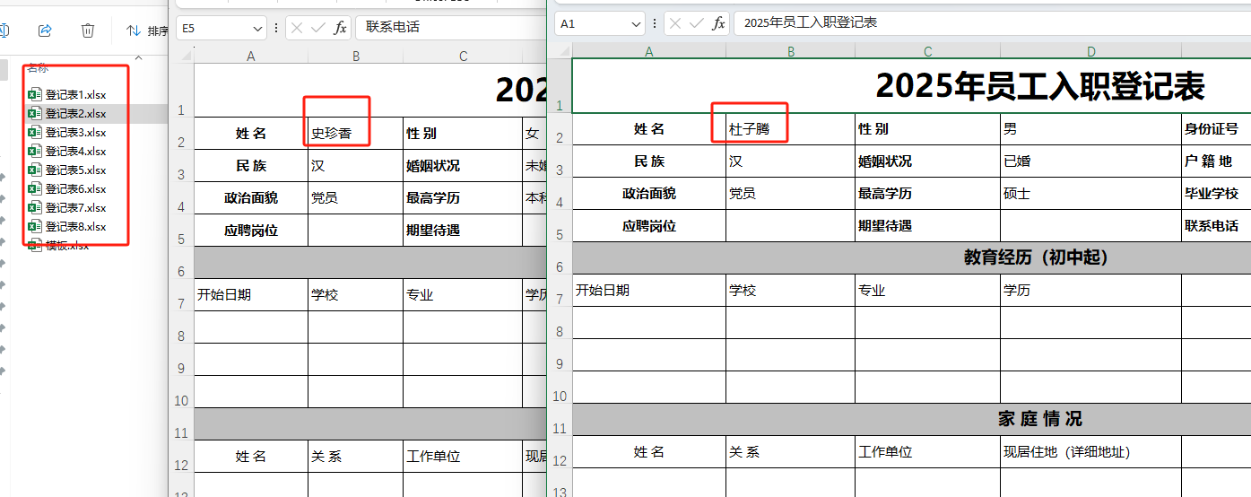Click Insert Function fx in right Excel window
The width and height of the screenshot is (1251, 497).
[x=718, y=24]
